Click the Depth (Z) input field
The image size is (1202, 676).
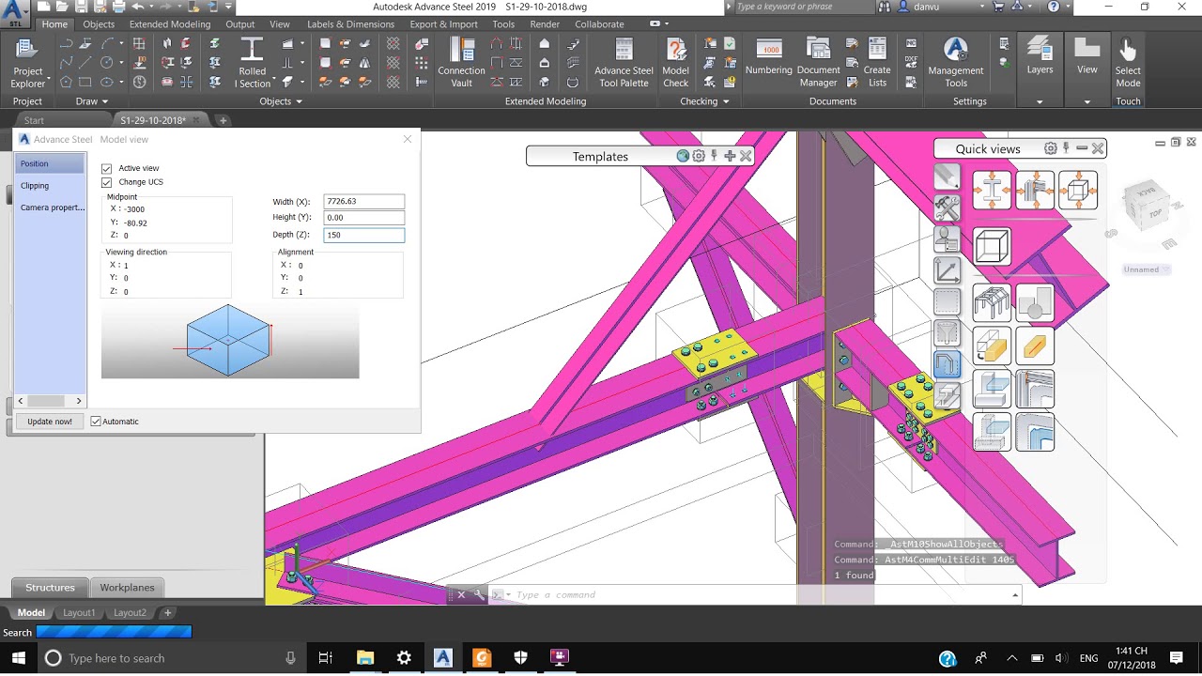pos(363,235)
